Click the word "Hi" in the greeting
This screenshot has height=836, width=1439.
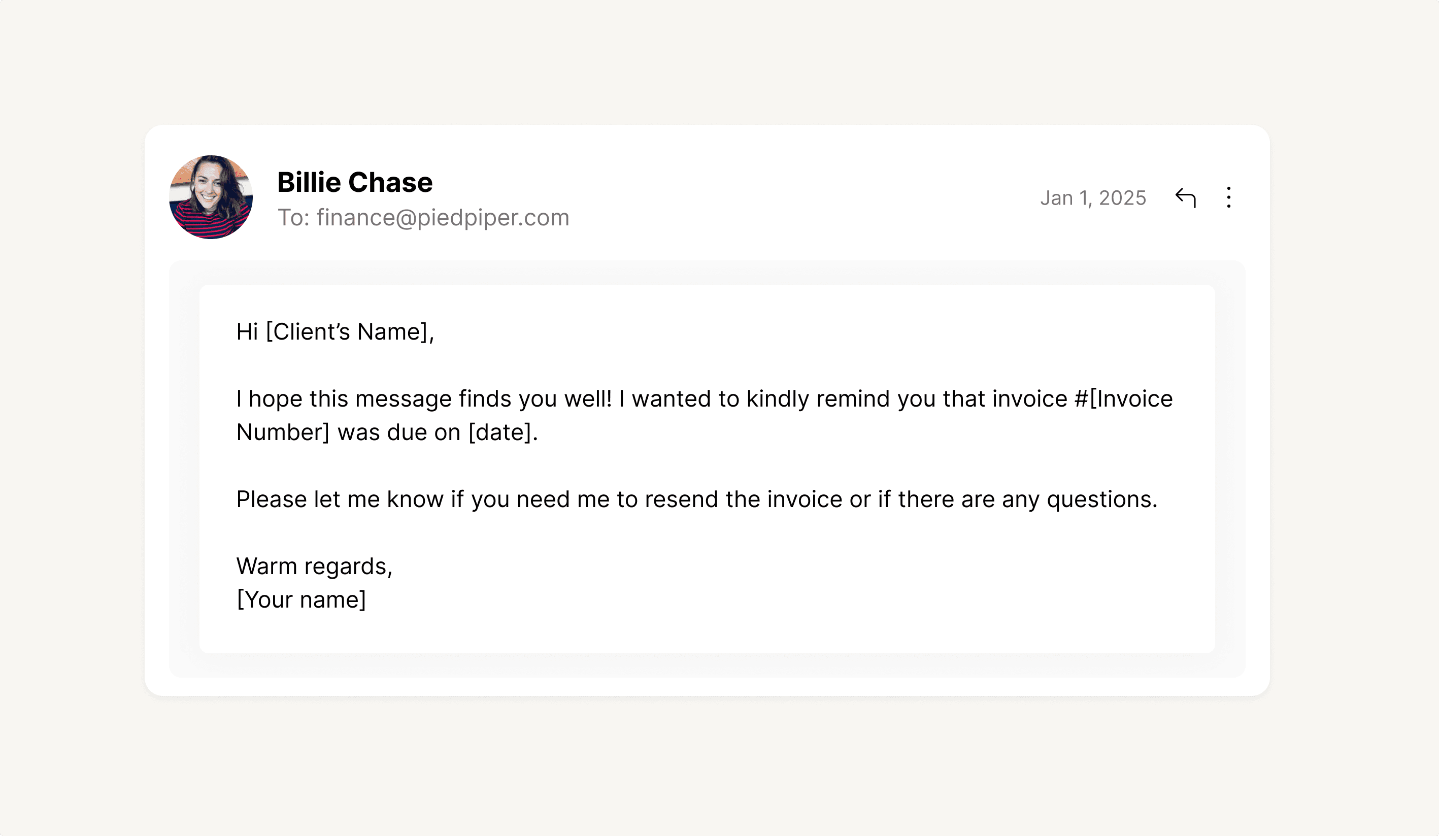pyautogui.click(x=247, y=332)
